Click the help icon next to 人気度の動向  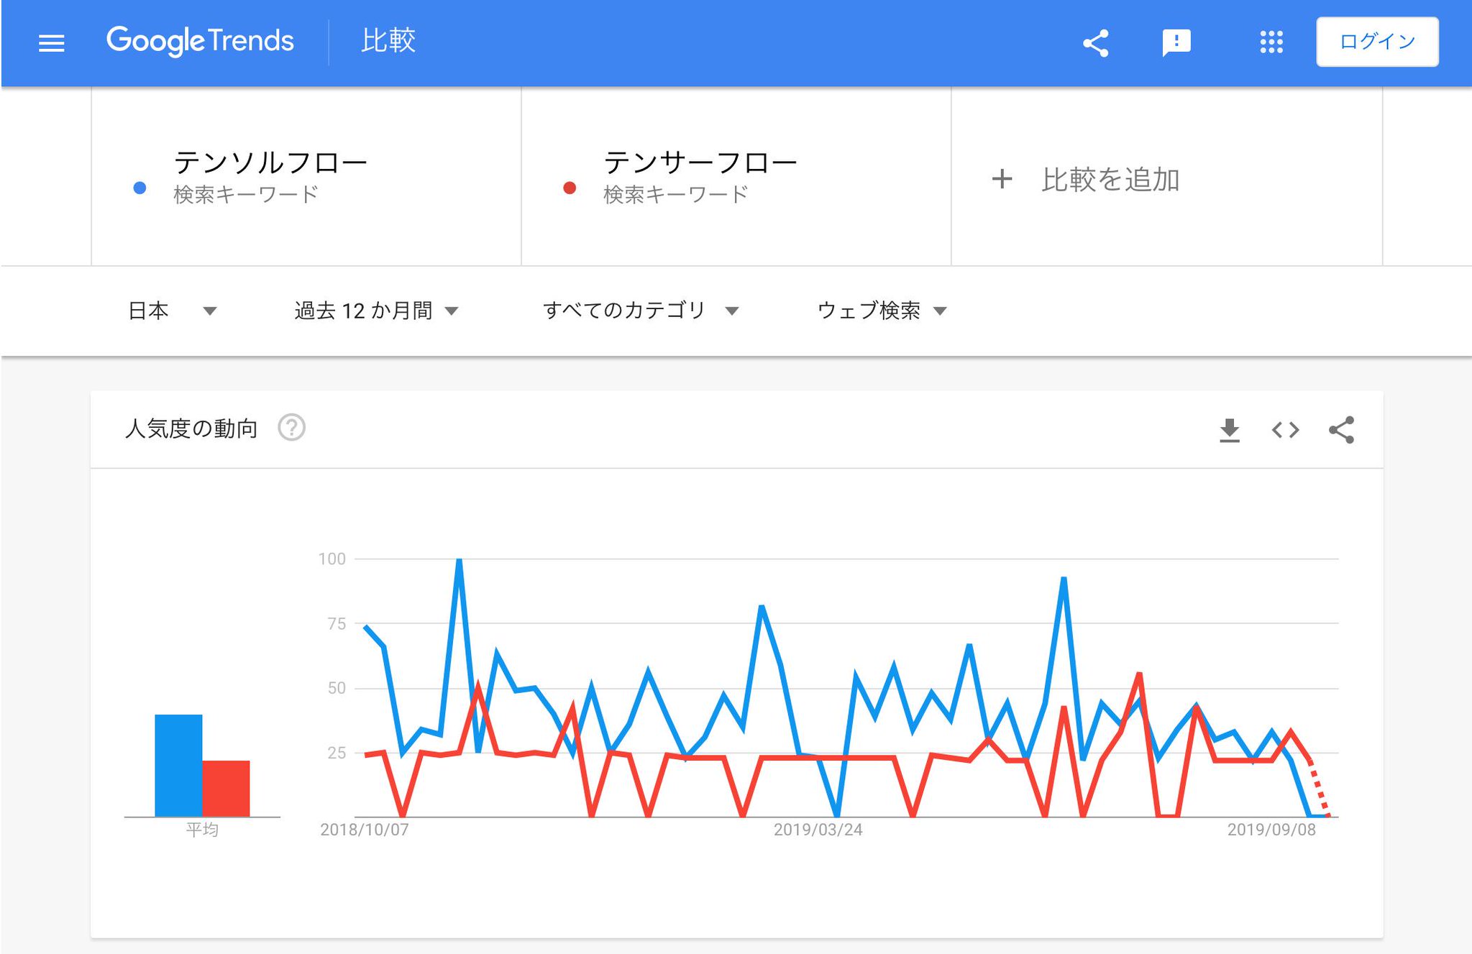tap(291, 428)
